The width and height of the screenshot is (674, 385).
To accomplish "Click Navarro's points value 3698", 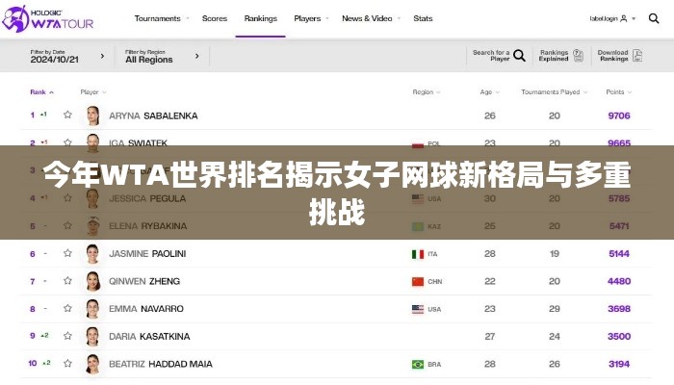I will click(x=619, y=309).
